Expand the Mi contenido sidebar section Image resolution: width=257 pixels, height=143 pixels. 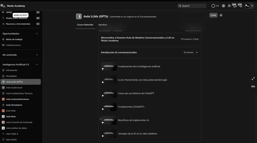[37, 55]
